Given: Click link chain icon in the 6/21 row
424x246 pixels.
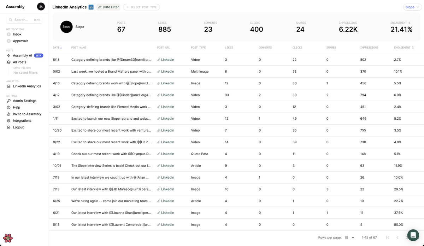Looking at the screenshot, I should click(159, 213).
